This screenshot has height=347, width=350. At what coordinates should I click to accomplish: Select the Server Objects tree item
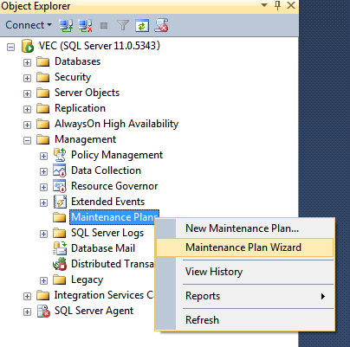pyautogui.click(x=87, y=93)
